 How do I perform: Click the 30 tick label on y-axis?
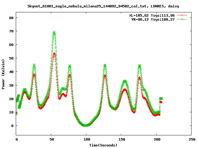pyautogui.click(x=11, y=85)
